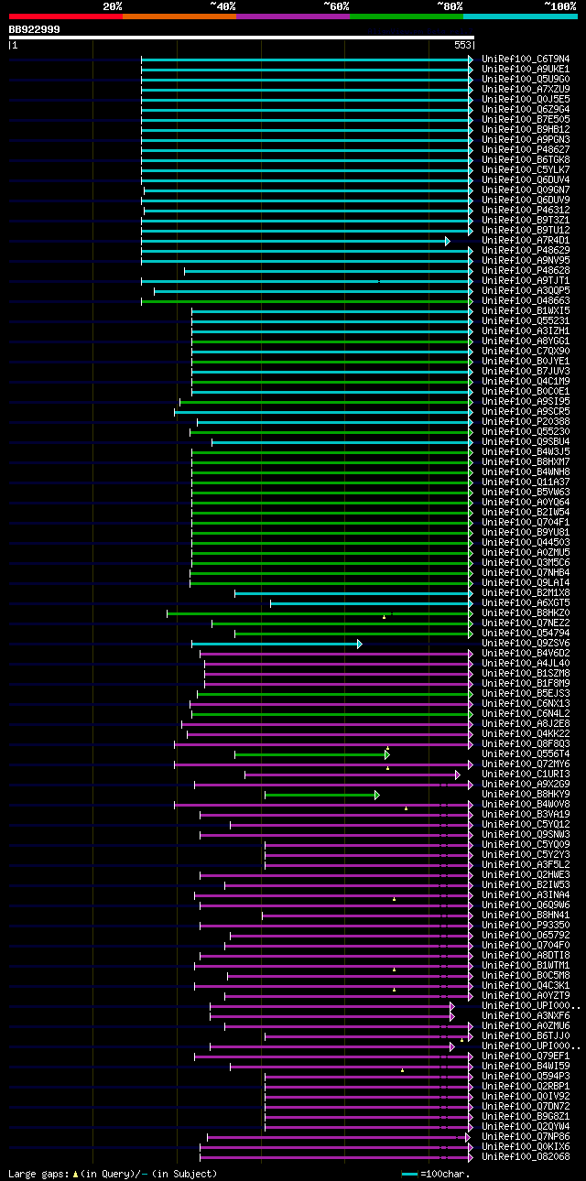Click the short cyan bar for Q9ZSV6
This screenshot has height=1181, width=586.
point(277,644)
